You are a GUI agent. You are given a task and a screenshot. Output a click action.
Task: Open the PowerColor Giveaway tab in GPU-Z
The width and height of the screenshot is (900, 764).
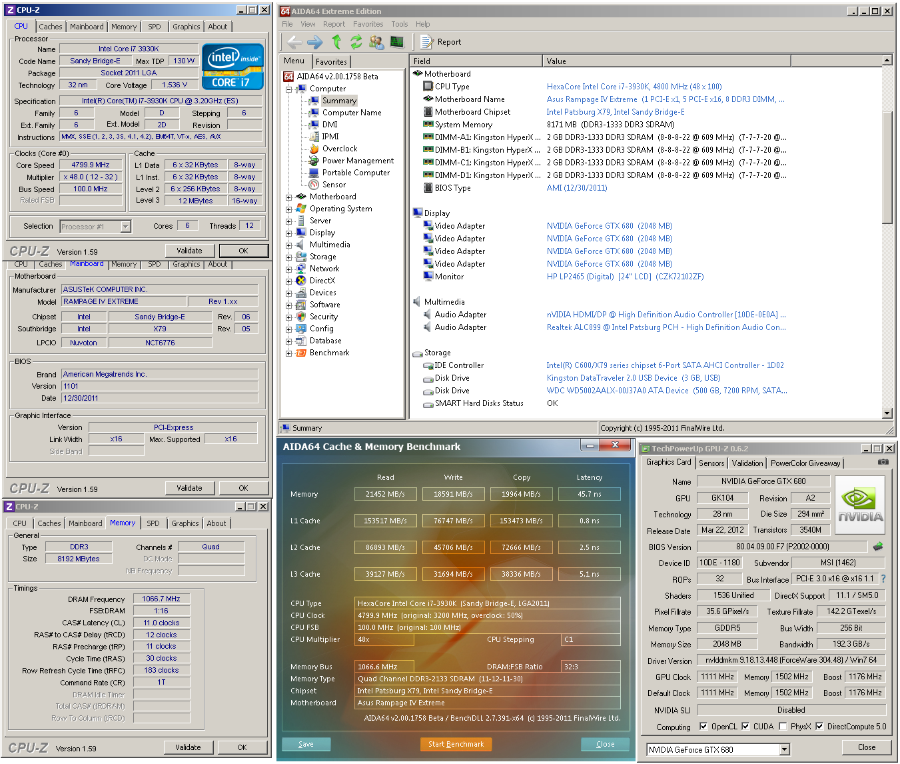(x=805, y=463)
